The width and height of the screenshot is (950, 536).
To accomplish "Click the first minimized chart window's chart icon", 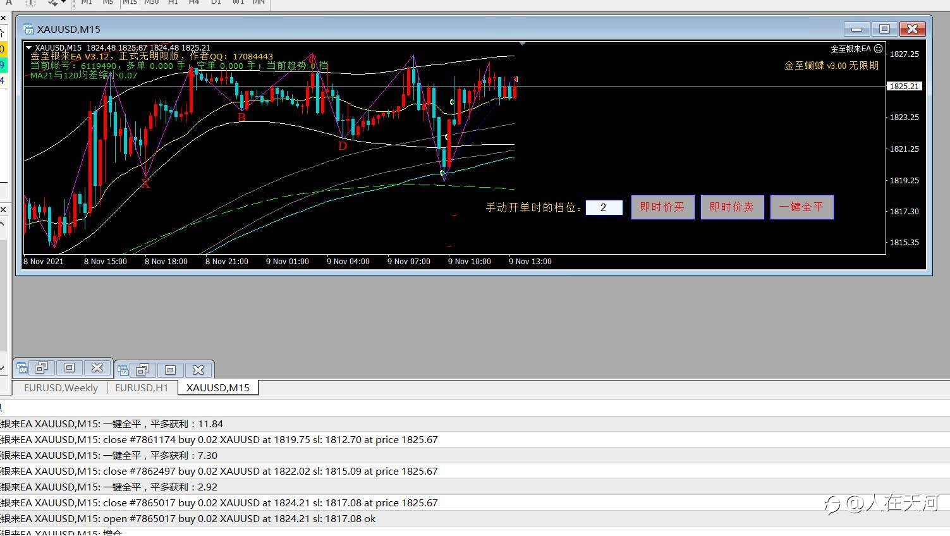I will pos(22,368).
